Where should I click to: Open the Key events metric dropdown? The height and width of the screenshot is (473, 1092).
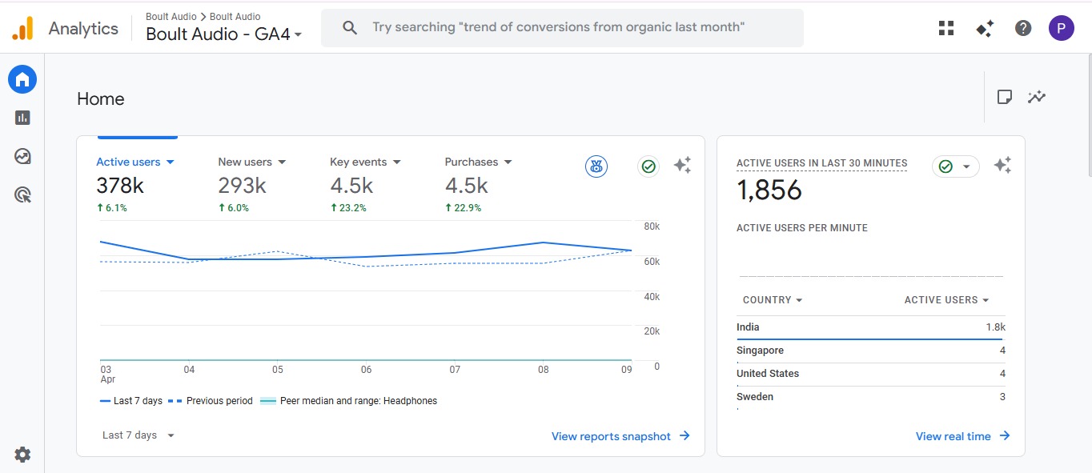point(366,162)
